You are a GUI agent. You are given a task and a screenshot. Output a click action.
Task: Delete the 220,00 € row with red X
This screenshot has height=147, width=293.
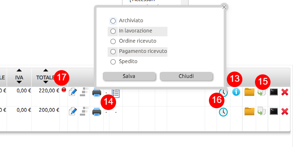click(285, 92)
